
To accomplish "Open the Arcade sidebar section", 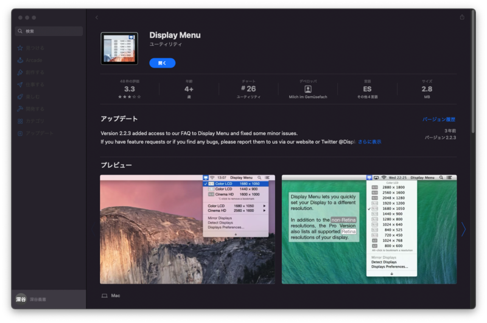I will (x=30, y=60).
